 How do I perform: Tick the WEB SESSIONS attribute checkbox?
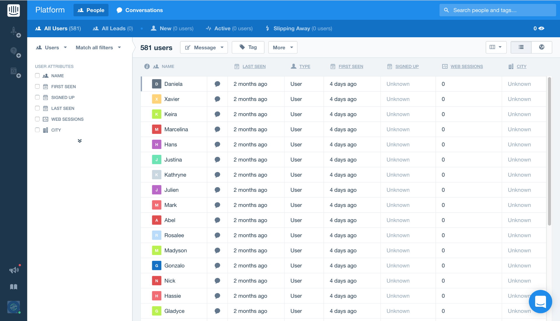tap(37, 119)
